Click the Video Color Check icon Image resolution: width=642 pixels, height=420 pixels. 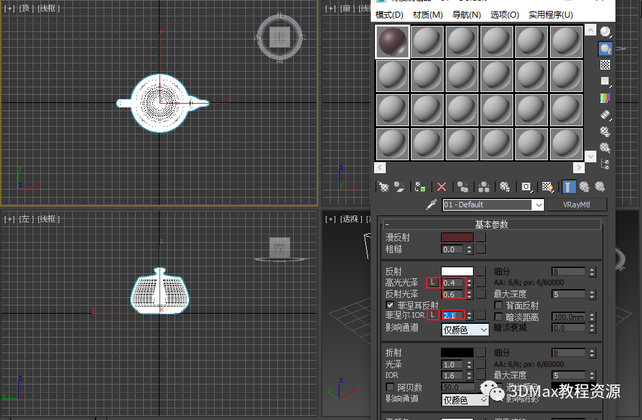tap(605, 98)
